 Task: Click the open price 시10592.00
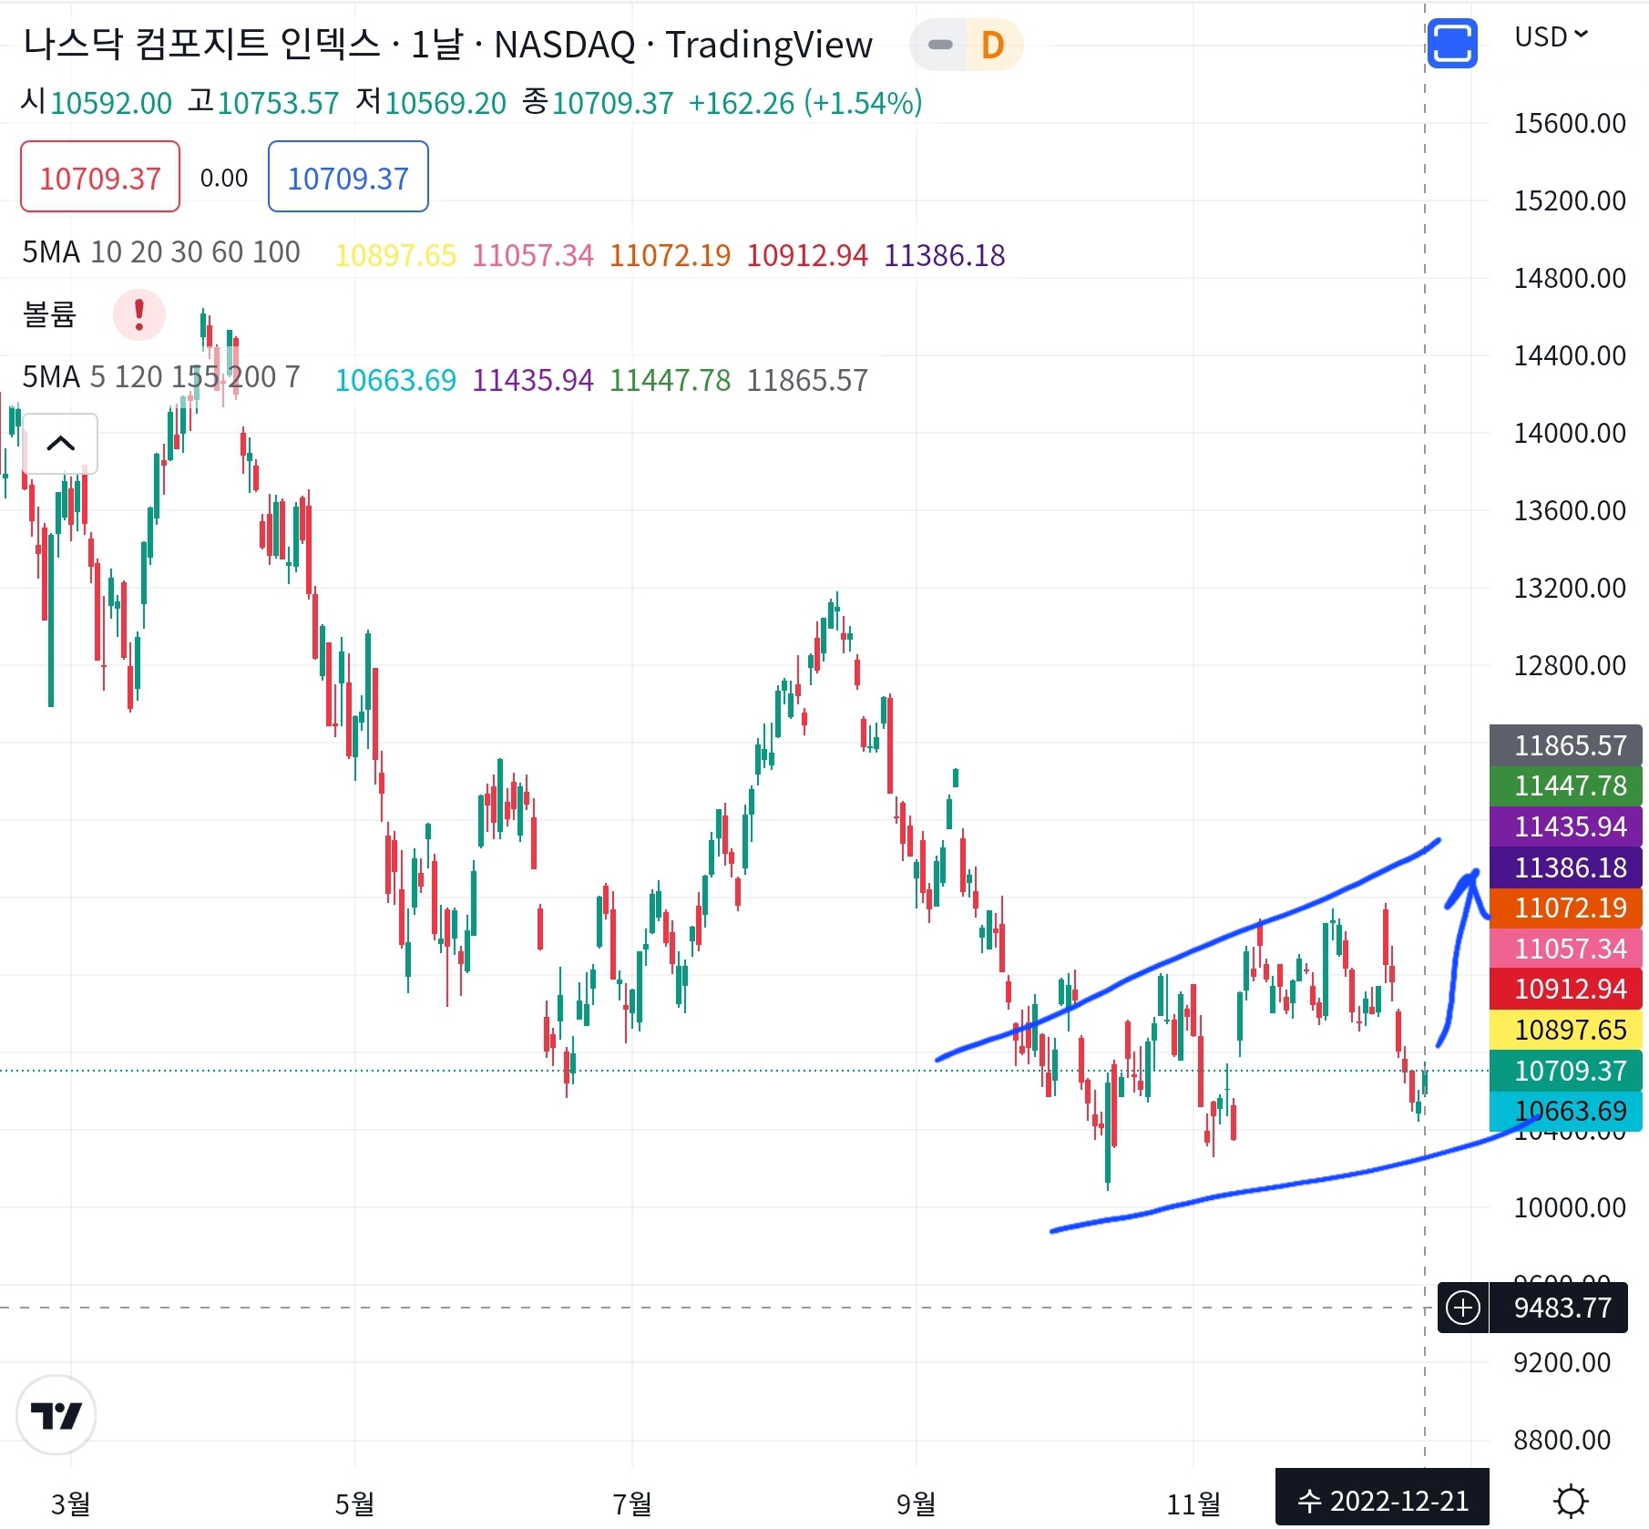point(97,102)
